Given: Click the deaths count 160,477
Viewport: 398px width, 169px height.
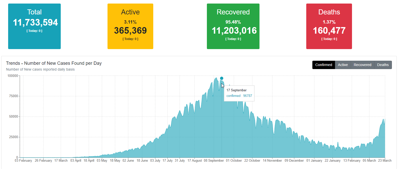Looking at the screenshot, I should click(329, 30).
